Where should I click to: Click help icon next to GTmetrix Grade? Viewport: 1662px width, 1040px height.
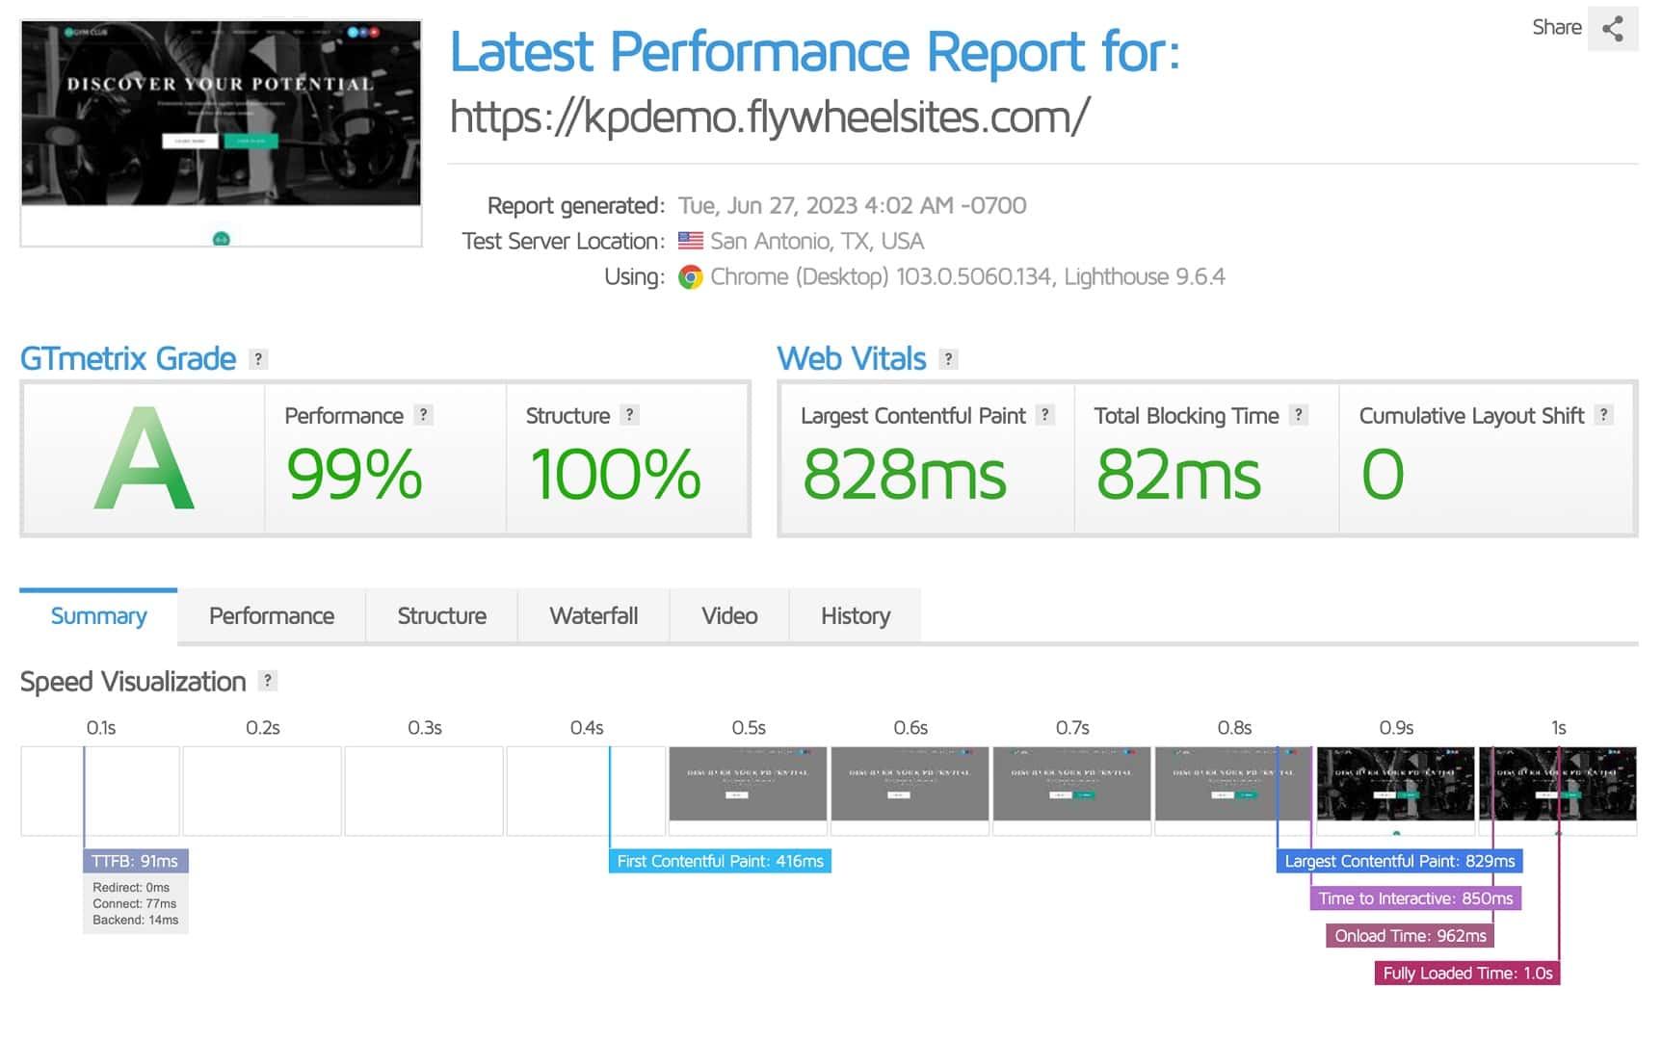[x=258, y=359]
